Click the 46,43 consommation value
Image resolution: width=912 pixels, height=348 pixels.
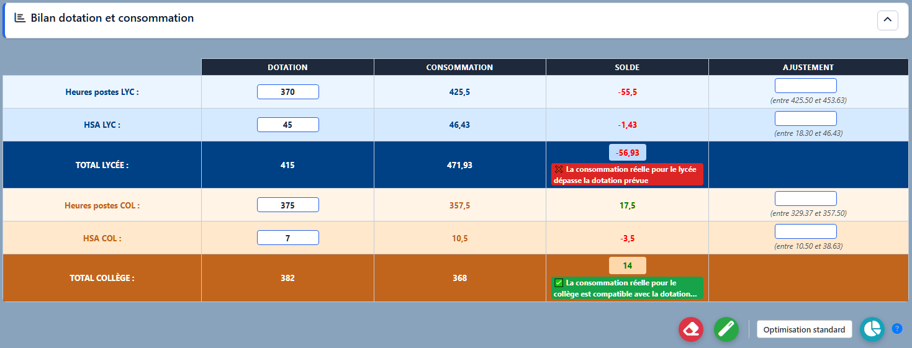pos(460,125)
